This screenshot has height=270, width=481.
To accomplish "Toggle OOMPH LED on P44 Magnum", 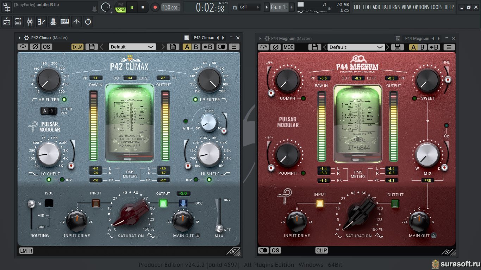I will [x=303, y=98].
